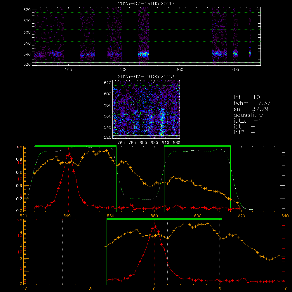Click x-axis label 200 under top spectrogram
The height and width of the screenshot is (292, 292).
click(x=124, y=70)
